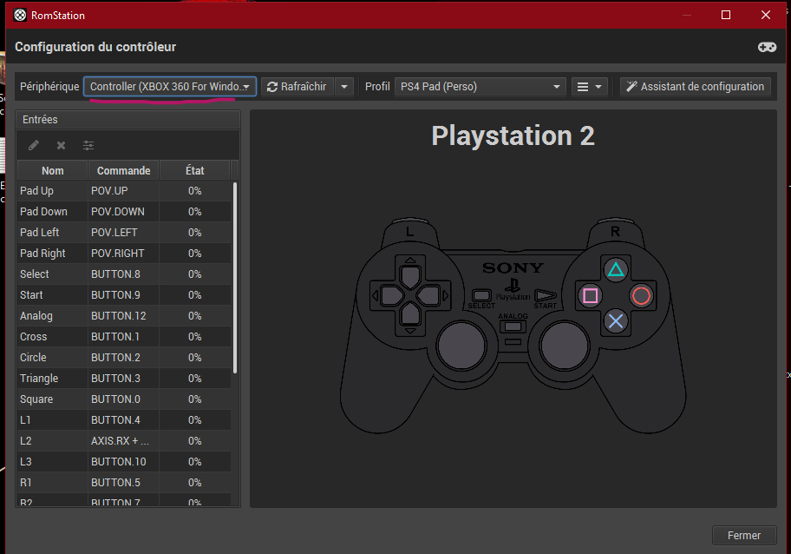Image resolution: width=791 pixels, height=554 pixels.
Task: Click the D-pad up on controller image
Action: click(x=410, y=276)
